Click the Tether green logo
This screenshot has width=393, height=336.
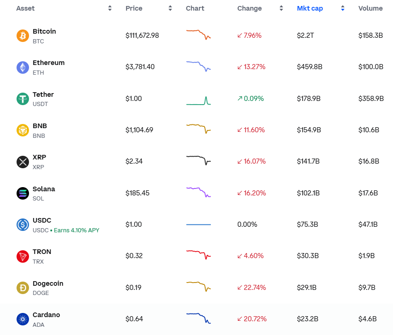(22, 99)
